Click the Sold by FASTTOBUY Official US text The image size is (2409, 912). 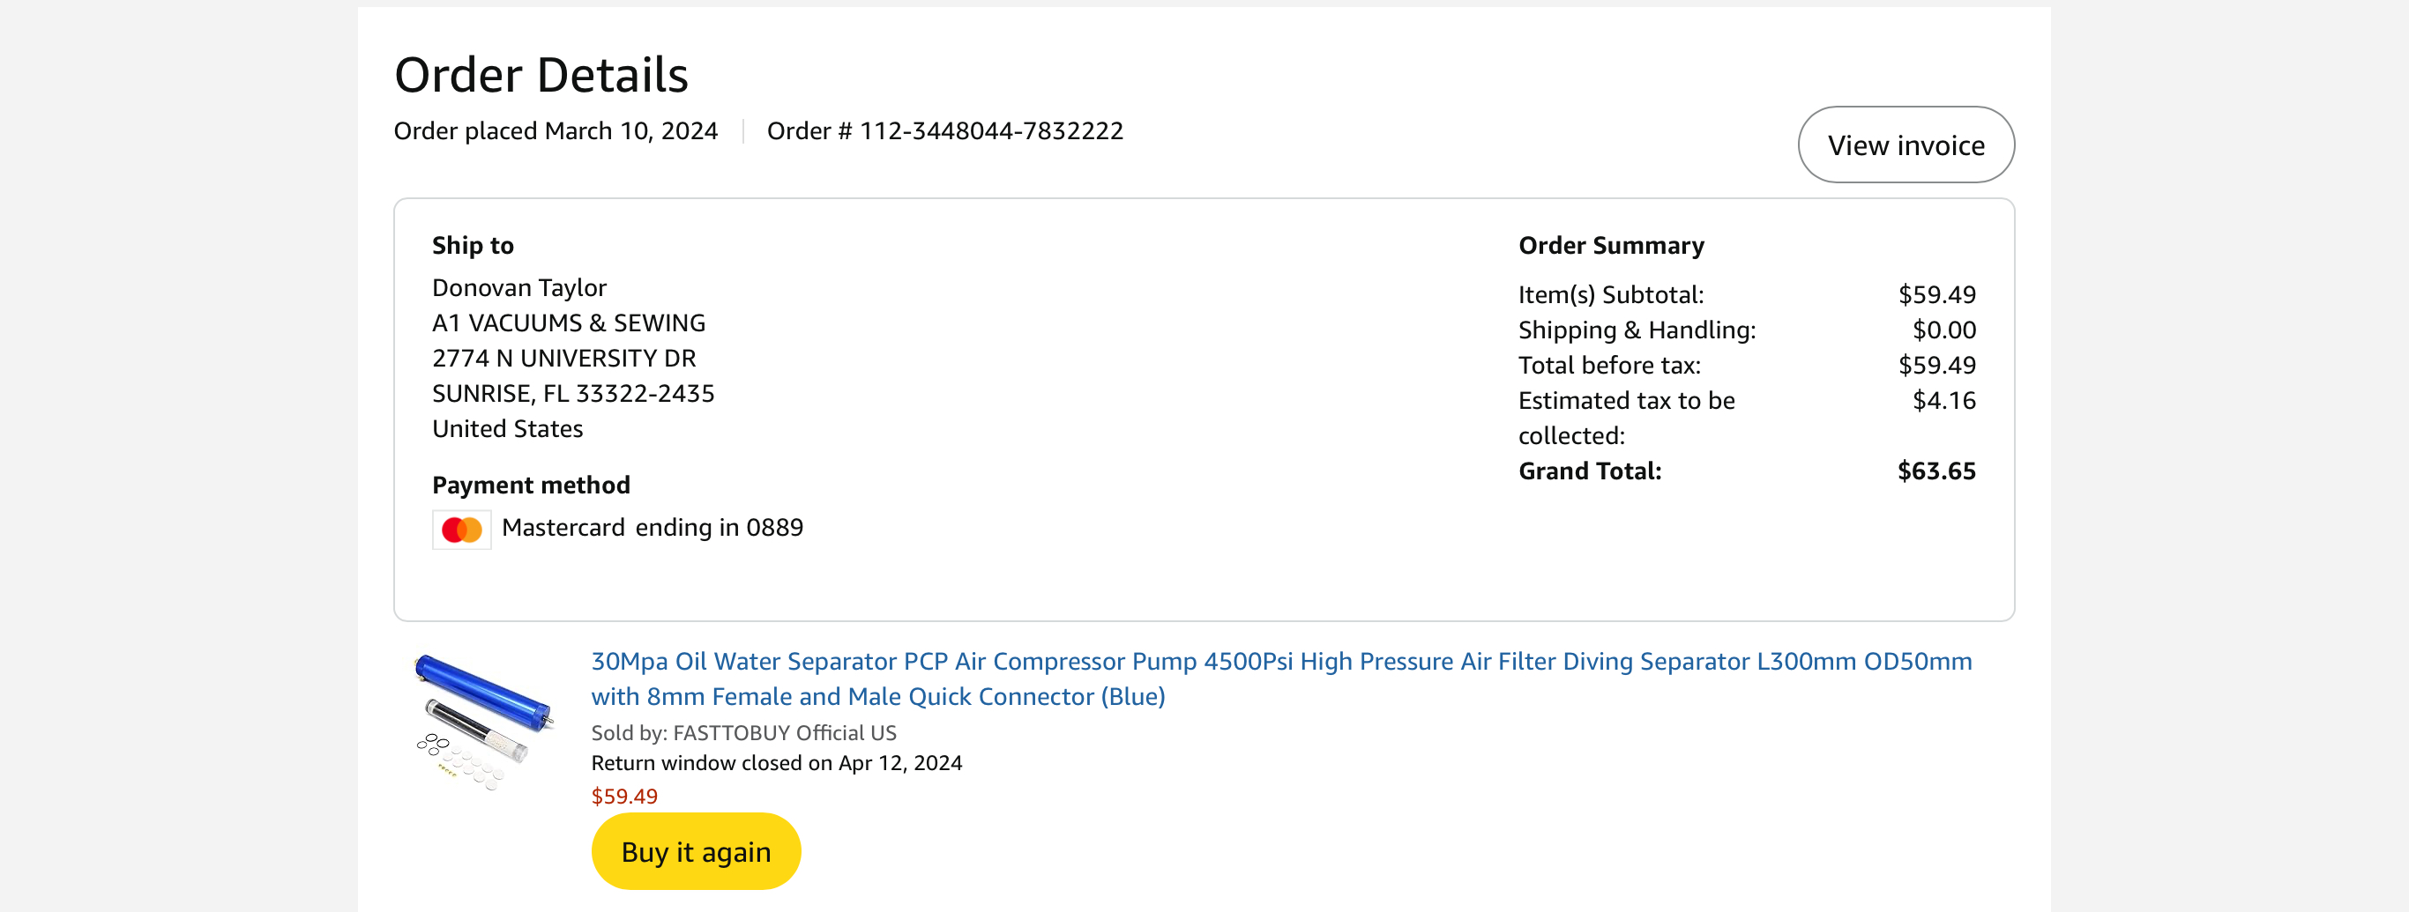pyautogui.click(x=743, y=732)
